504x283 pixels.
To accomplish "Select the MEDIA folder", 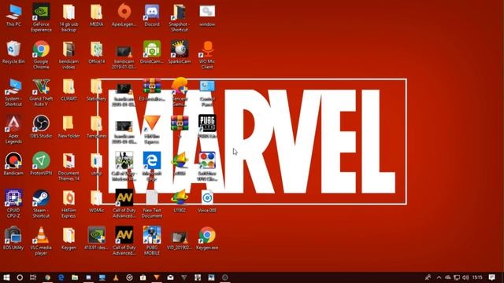I will [96, 15].
